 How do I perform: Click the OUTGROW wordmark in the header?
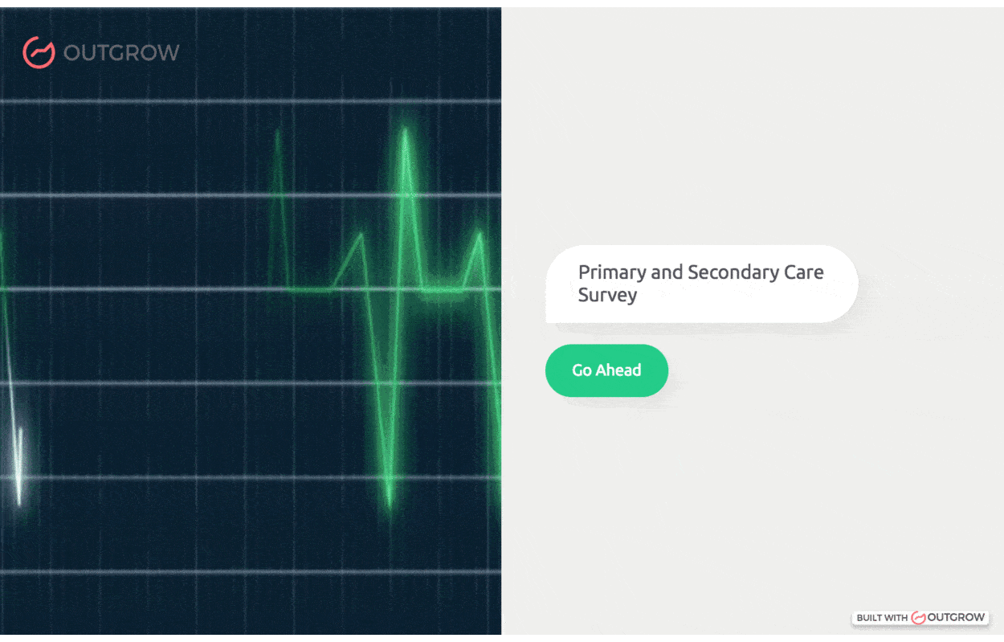pos(121,53)
